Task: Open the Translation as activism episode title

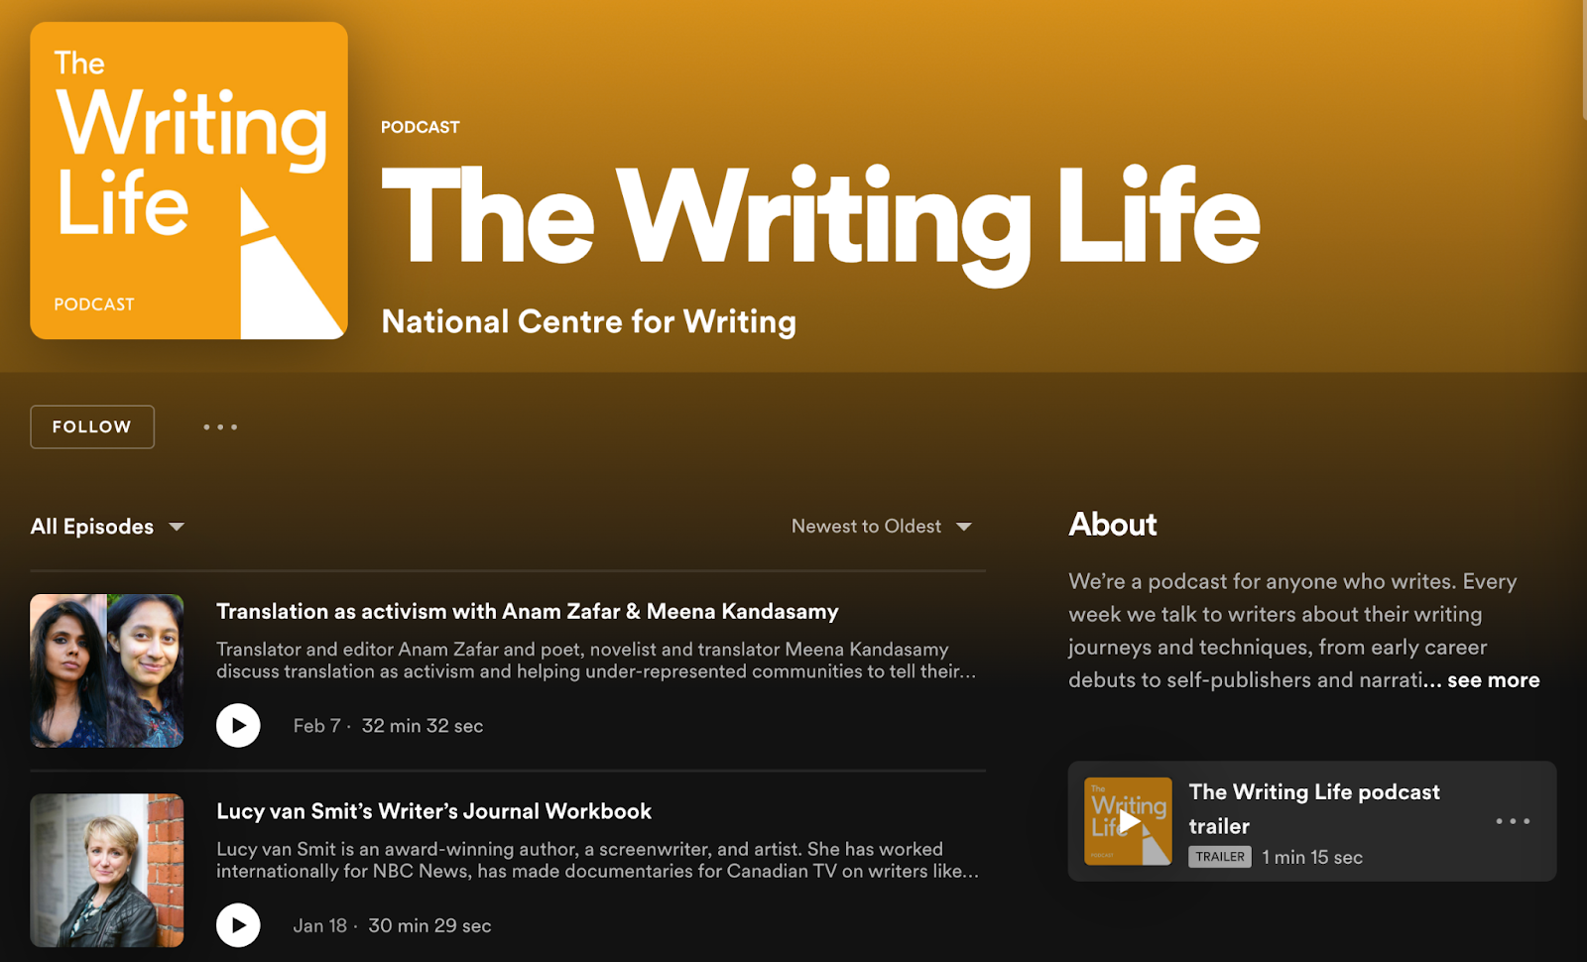Action: pyautogui.click(x=528, y=612)
